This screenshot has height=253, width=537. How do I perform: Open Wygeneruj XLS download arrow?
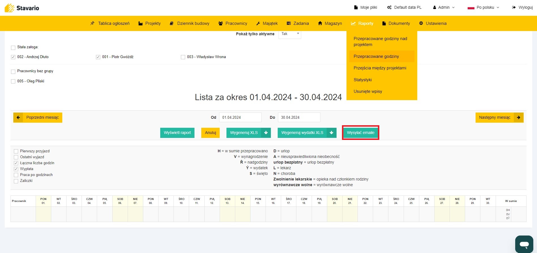point(266,133)
